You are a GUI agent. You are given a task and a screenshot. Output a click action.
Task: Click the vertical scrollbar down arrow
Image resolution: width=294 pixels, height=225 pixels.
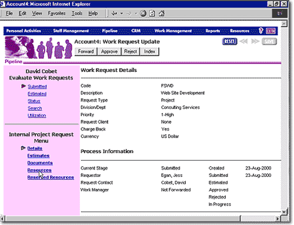(284, 211)
